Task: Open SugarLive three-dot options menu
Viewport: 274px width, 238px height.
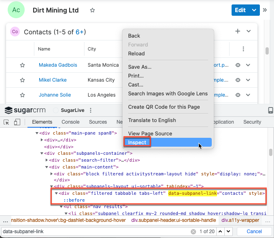Action: coord(91,110)
